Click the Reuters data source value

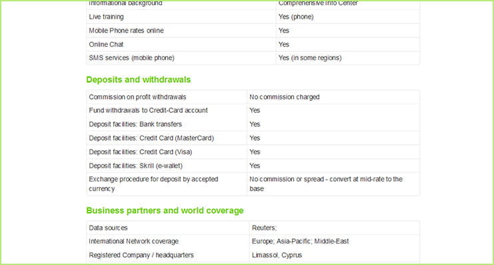[264, 228]
